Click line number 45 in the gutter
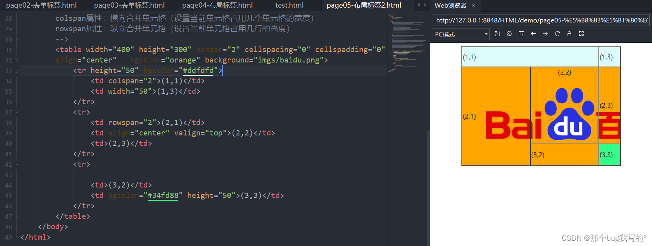652x246 pixels. 8,196
